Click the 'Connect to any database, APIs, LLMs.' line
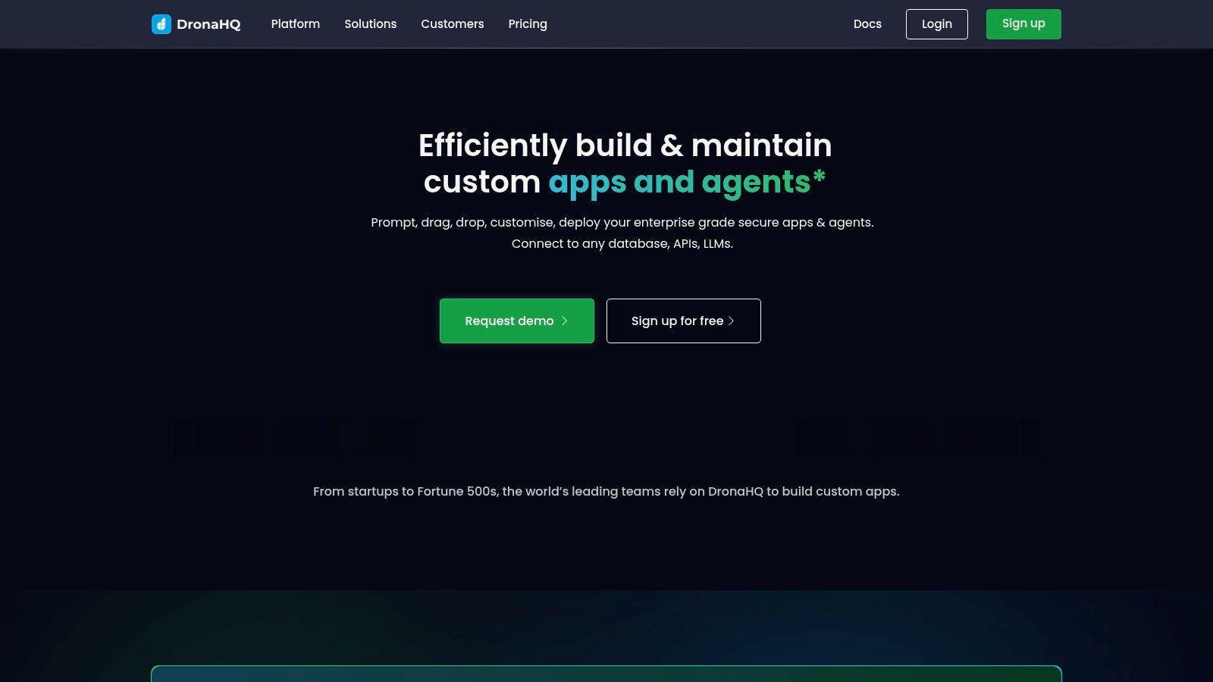 pos(622,244)
